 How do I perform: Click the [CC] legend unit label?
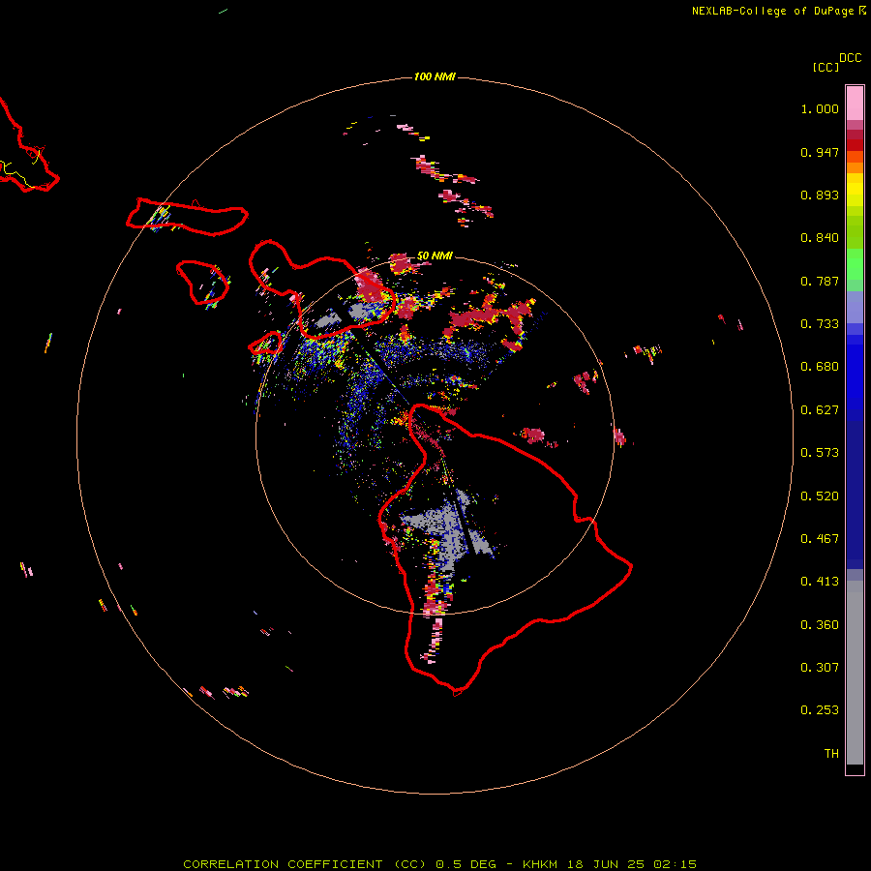(x=826, y=68)
